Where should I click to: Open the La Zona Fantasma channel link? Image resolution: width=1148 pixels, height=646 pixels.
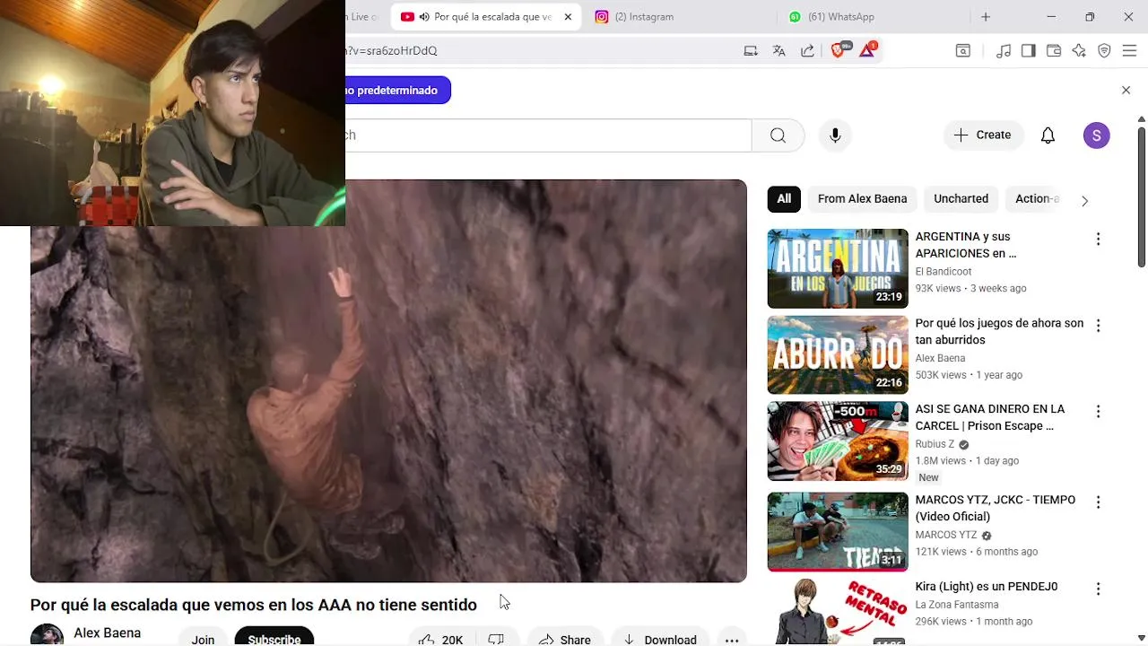click(x=957, y=605)
